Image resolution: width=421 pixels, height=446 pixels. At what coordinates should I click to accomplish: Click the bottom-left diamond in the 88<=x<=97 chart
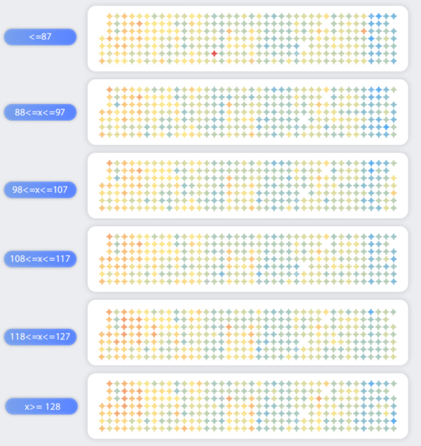102,135
